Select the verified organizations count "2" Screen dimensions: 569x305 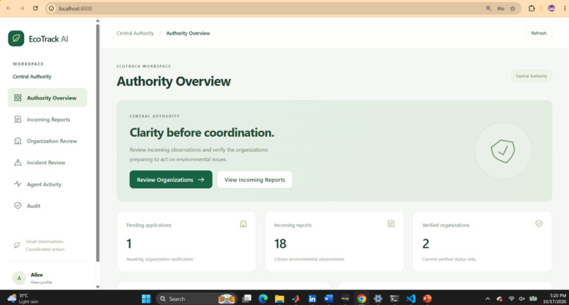(426, 244)
